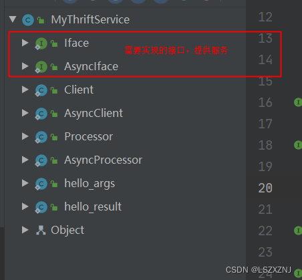Click line number 21 in the gutter
Image resolution: width=302 pixels, height=280 pixels.
click(265, 209)
